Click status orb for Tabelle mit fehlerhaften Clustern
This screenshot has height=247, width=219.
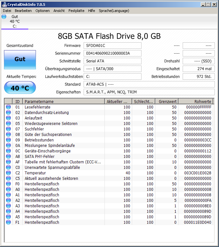8,162
